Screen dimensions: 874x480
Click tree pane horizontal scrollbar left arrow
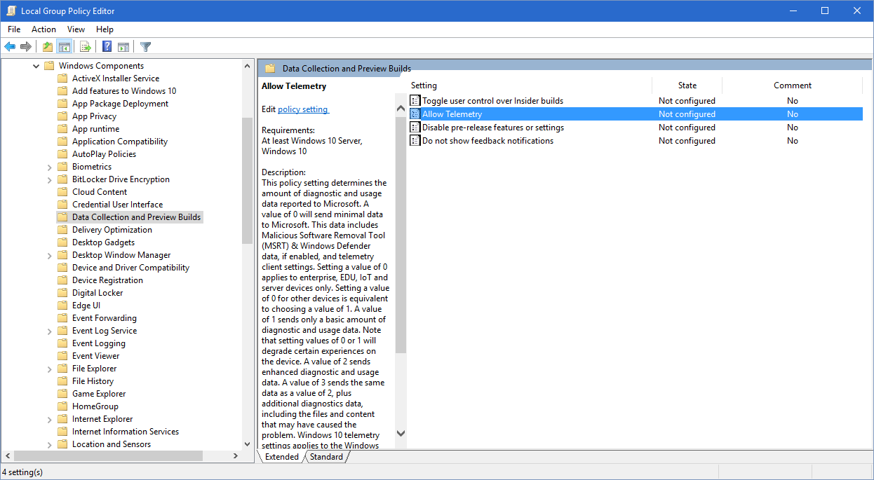(x=8, y=456)
